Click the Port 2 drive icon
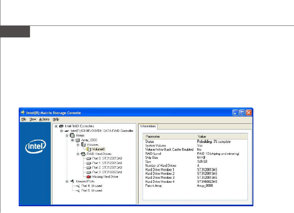Image resolution: width=294 pixels, height=213 pixels. point(89,168)
